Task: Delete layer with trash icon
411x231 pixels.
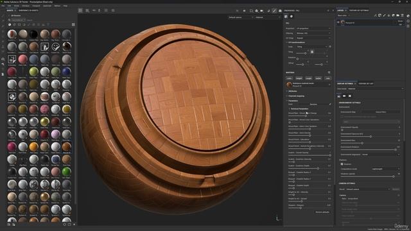Action: (x=402, y=15)
